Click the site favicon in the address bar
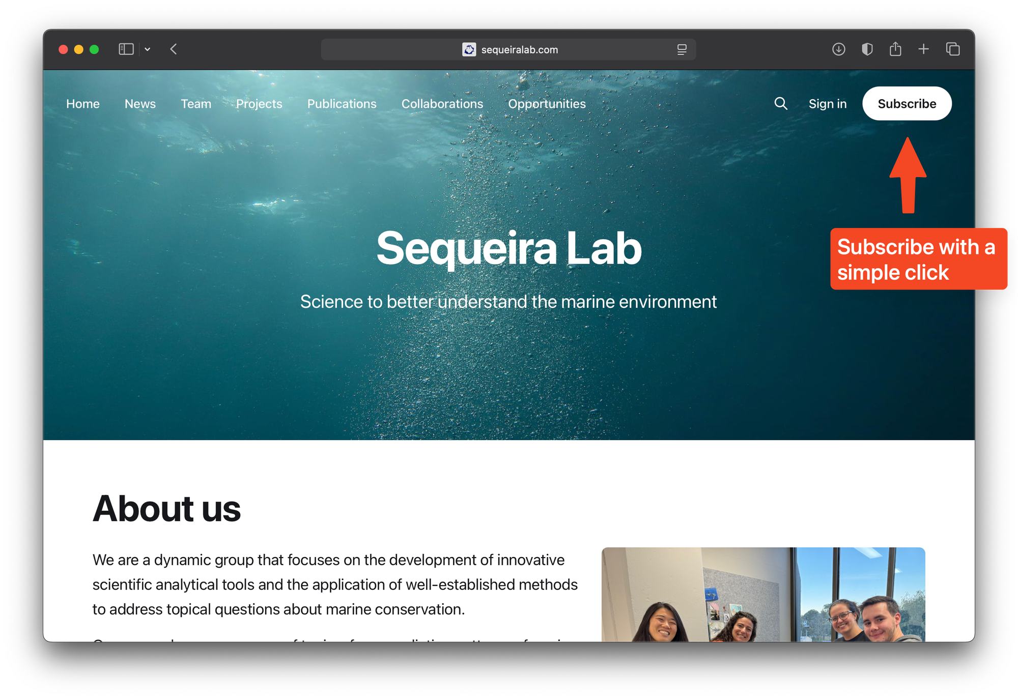1018x699 pixels. [x=469, y=49]
